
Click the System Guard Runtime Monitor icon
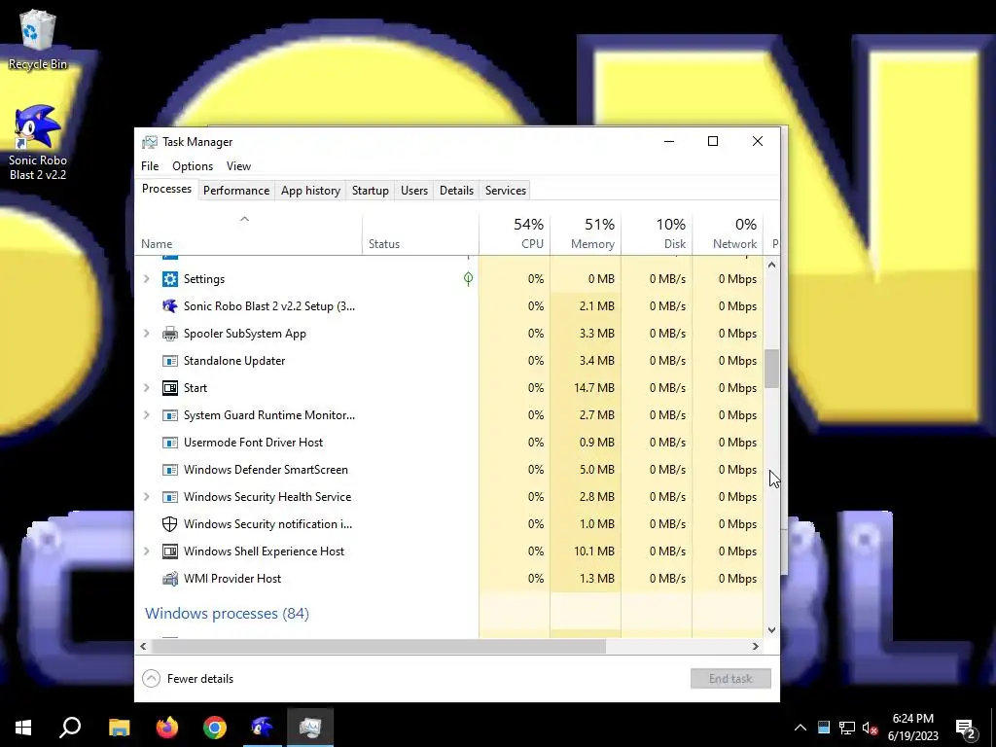tap(169, 415)
